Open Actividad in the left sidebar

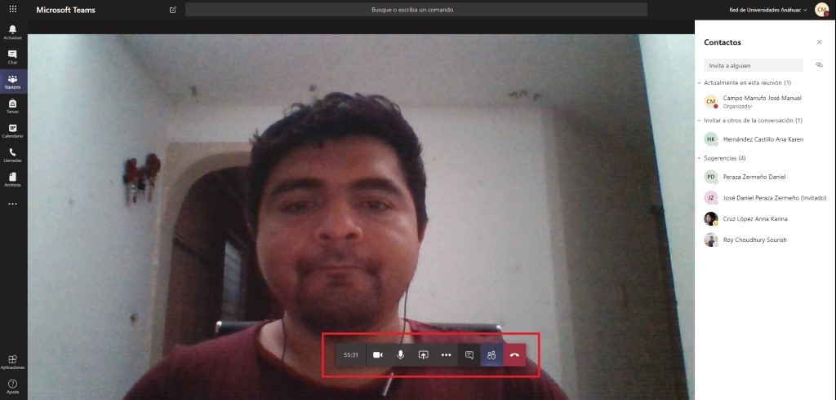coord(12,33)
